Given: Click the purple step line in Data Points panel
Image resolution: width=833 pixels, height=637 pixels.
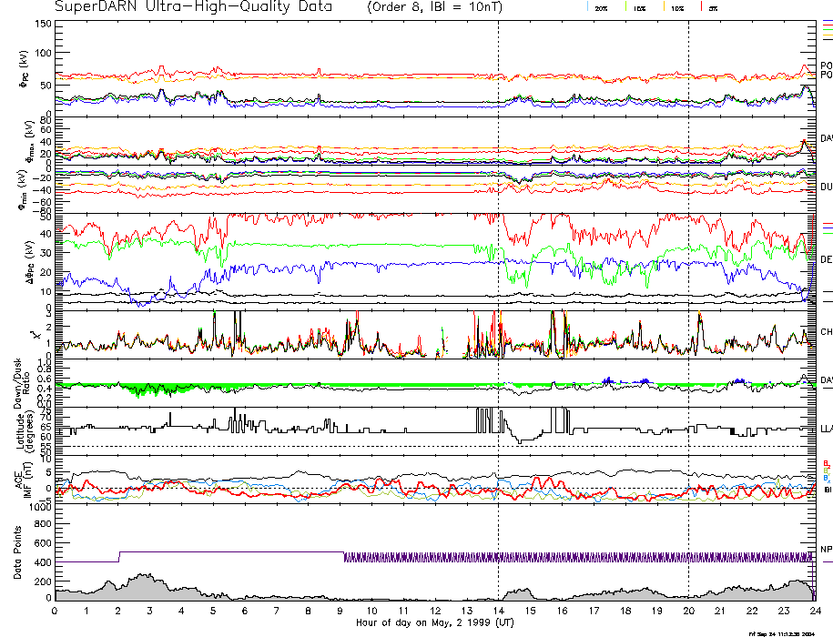Looking at the screenshot, I should pos(228,551).
